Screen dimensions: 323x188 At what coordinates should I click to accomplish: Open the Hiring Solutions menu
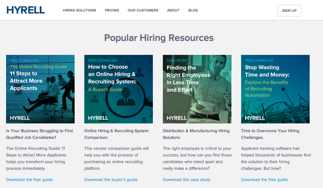[x=79, y=10]
